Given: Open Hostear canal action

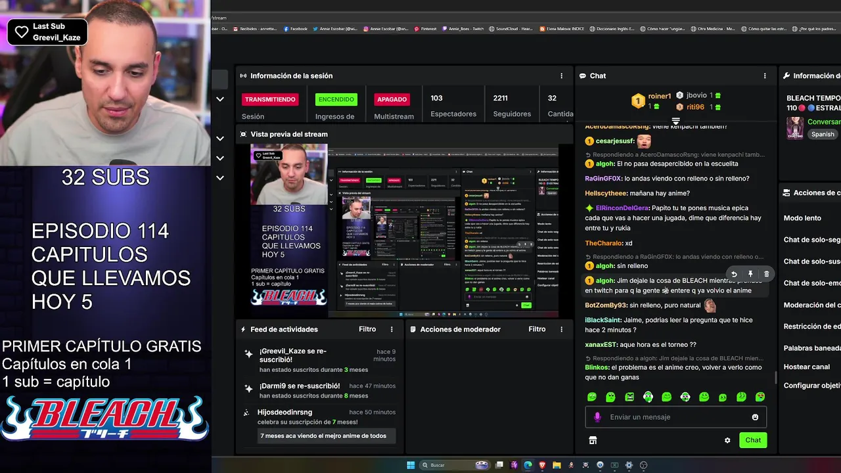Looking at the screenshot, I should [x=807, y=367].
